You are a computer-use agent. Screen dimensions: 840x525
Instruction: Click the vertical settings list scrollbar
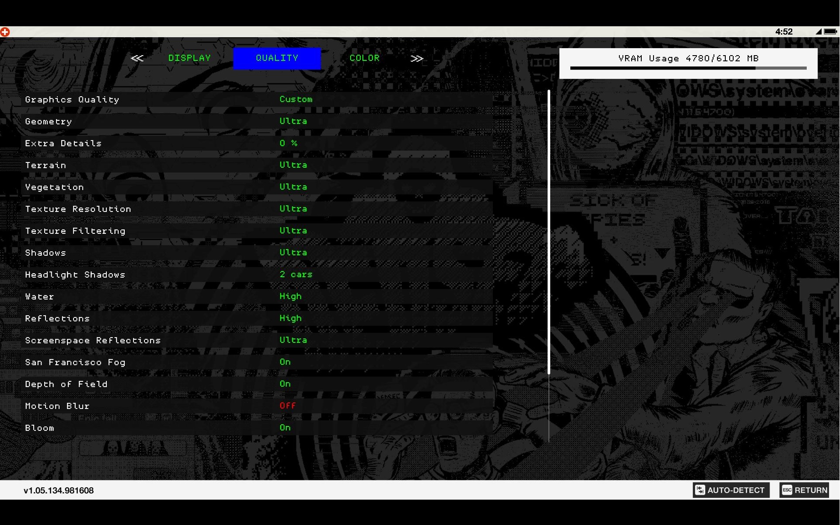point(548,232)
